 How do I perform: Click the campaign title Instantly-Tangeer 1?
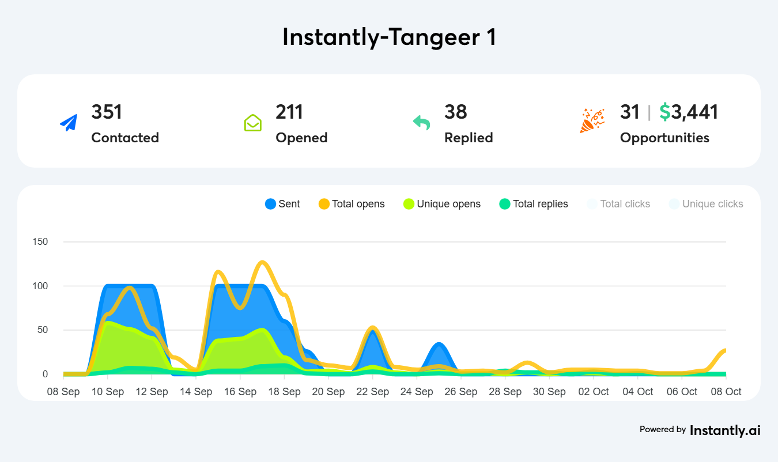389,37
